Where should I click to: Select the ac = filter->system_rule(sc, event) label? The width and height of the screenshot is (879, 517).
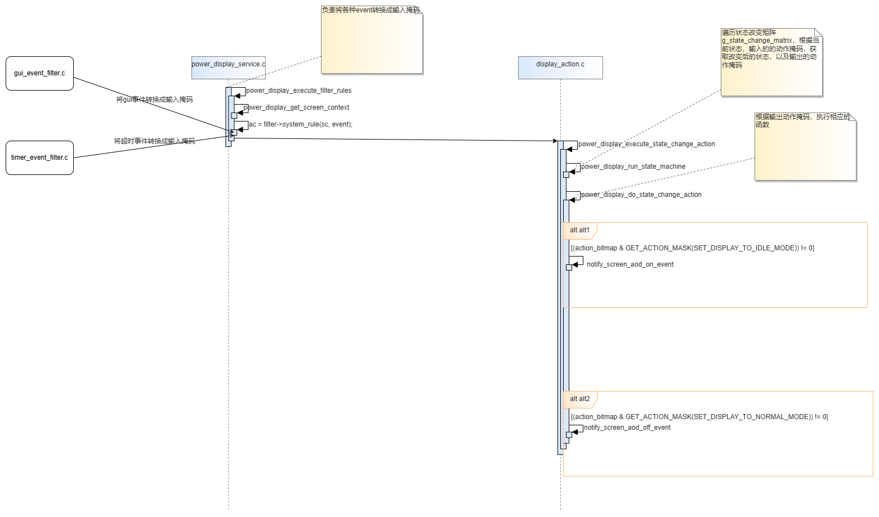301,124
